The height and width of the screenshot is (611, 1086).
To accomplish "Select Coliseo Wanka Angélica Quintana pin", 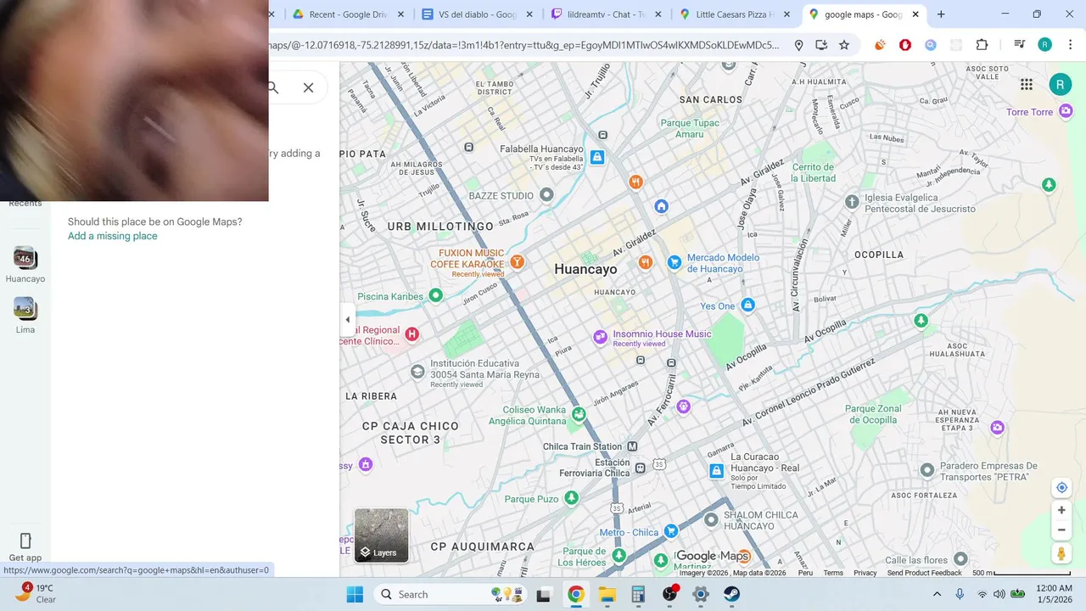I will (579, 414).
